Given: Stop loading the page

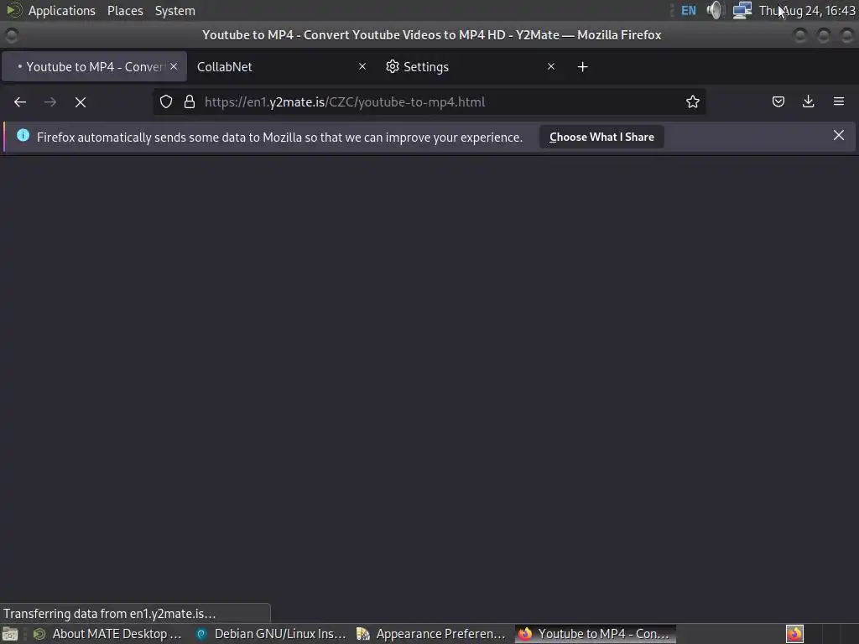Looking at the screenshot, I should (x=81, y=101).
